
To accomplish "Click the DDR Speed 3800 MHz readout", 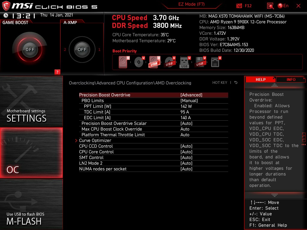I will (147, 26).
